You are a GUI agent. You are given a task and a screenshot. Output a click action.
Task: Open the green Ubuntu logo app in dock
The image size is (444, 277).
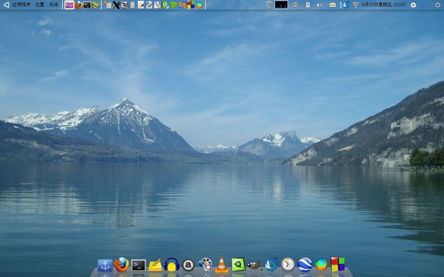coord(238,265)
